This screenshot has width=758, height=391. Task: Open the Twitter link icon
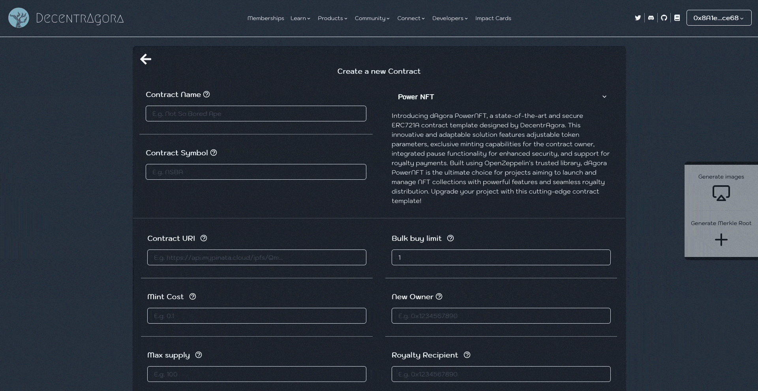(x=638, y=18)
